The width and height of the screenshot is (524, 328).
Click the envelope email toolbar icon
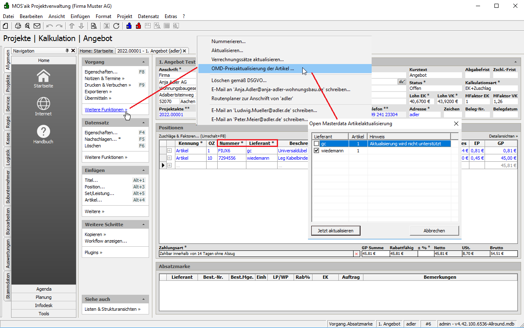click(x=37, y=26)
